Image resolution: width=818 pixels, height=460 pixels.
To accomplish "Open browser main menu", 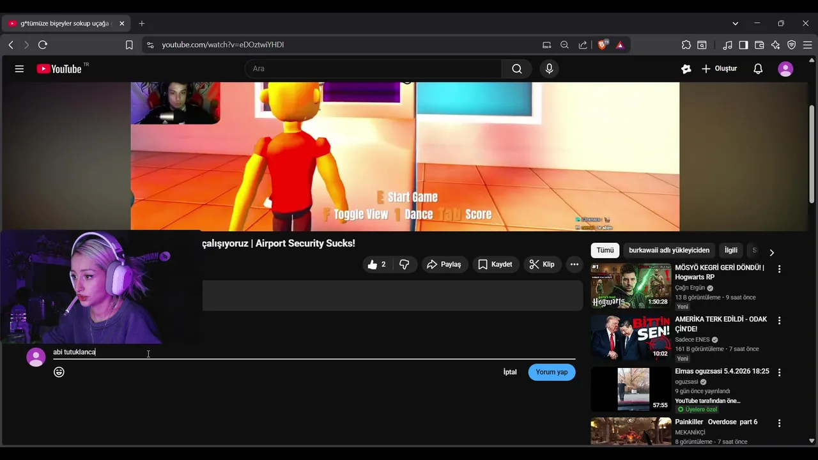I will pos(807,45).
